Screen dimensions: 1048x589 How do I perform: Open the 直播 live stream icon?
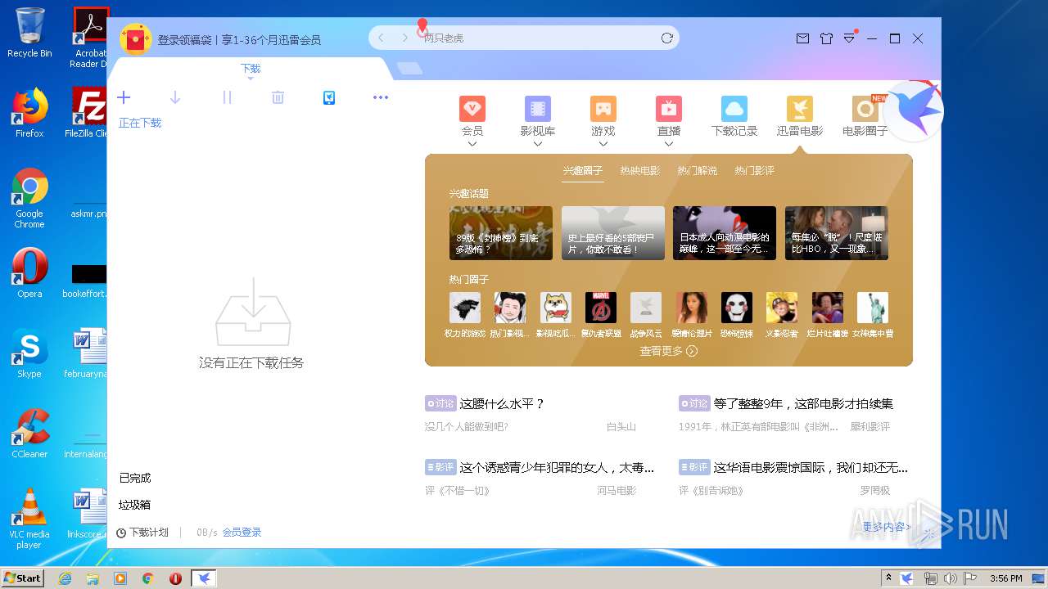(x=669, y=109)
